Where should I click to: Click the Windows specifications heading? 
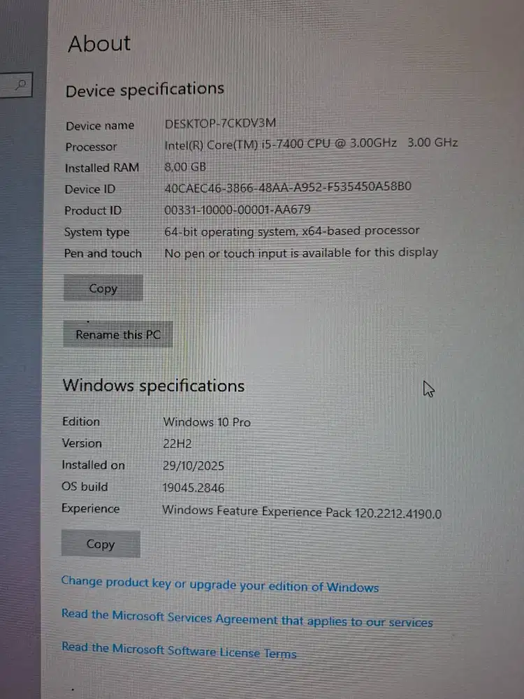[153, 385]
